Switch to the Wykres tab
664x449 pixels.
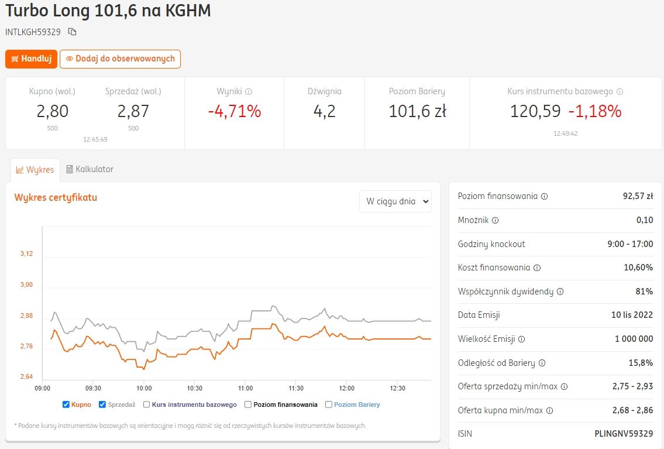pos(35,170)
